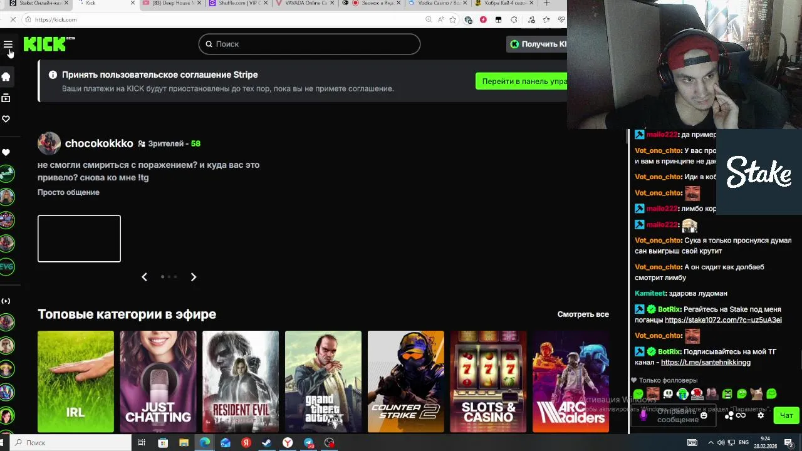The image size is (802, 451).
Task: Click the zoom magnifier icon in address bar
Action: click(429, 19)
